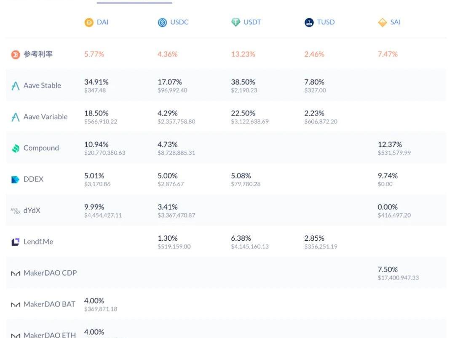Viewport: 455px width, 338px height.
Task: Click Compound DAI rate 10.94%
Action: click(x=96, y=144)
